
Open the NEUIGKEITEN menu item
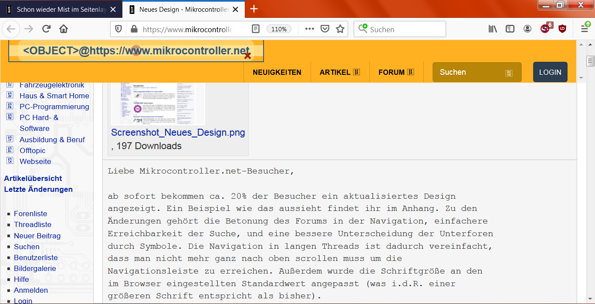pos(277,72)
